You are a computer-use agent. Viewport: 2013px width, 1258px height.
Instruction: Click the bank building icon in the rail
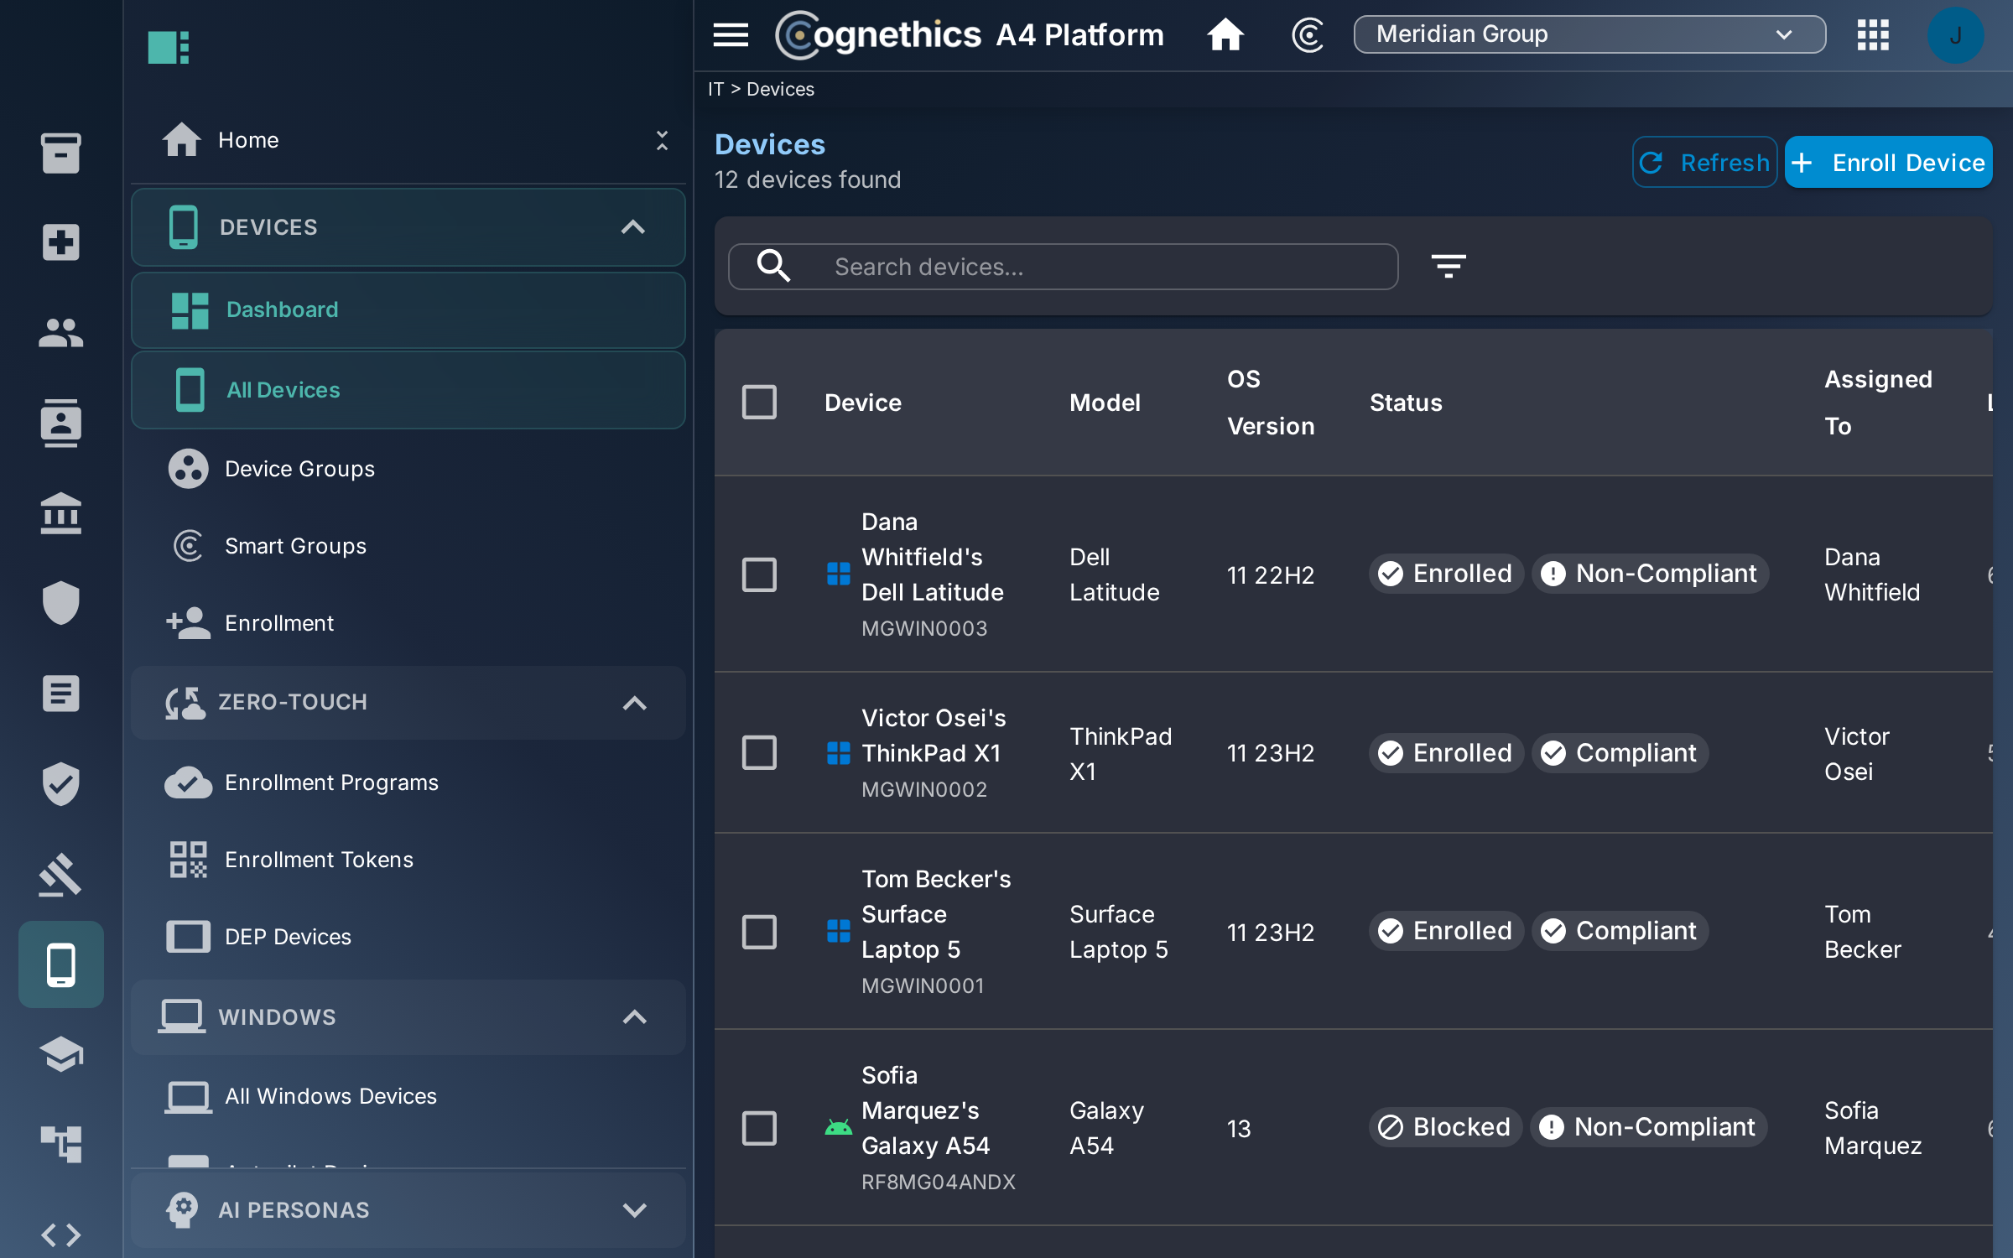pyautogui.click(x=60, y=513)
